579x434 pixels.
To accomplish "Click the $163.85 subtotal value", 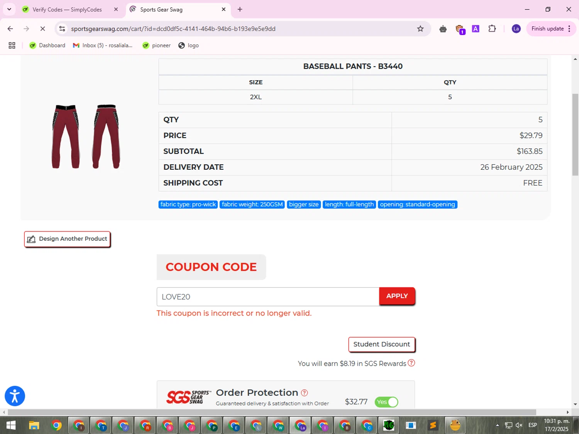I will coord(530,151).
